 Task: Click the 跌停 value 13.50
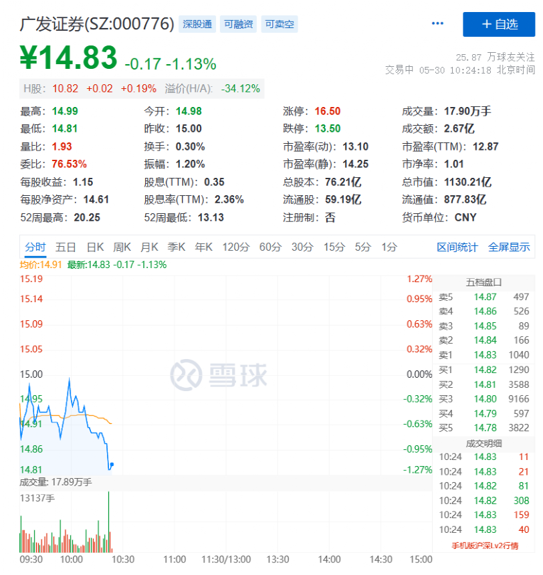[328, 129]
